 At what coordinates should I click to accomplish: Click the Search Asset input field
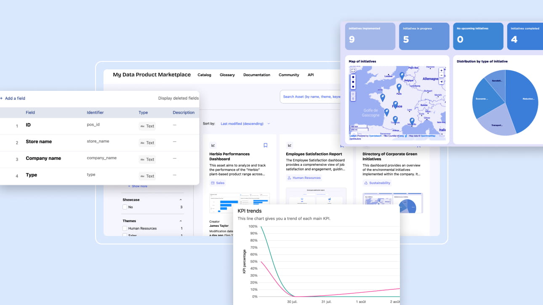311,97
